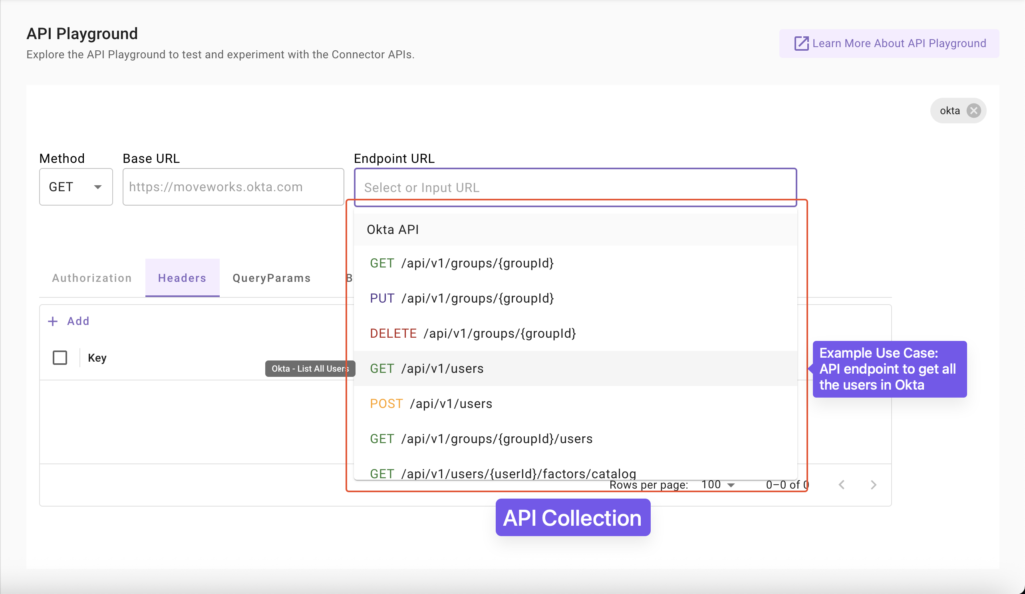Select GET /api/v1/groups/{groupId} endpoint
The width and height of the screenshot is (1025, 594).
pyautogui.click(x=575, y=263)
